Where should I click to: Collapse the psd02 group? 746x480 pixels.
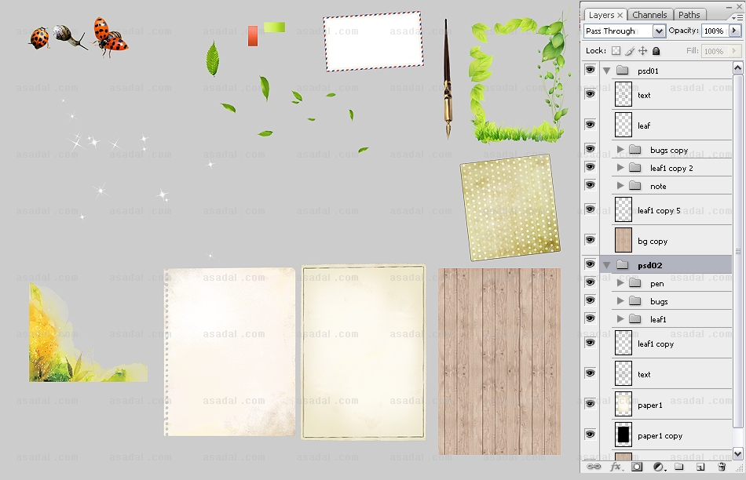pos(607,265)
